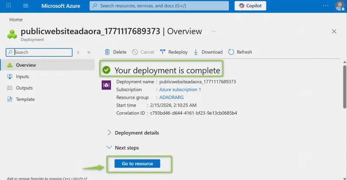Close the deployment overview blade
Image resolution: width=347 pixels, height=180 pixels.
click(x=334, y=31)
